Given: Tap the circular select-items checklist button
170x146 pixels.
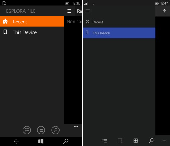Looking at the screenshot, I should 27,130.
